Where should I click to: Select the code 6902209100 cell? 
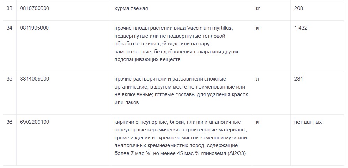(x=35, y=122)
